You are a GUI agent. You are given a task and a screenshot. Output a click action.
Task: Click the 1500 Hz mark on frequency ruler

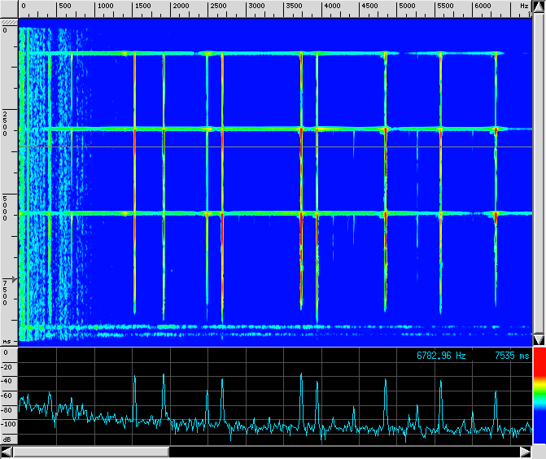(142, 6)
